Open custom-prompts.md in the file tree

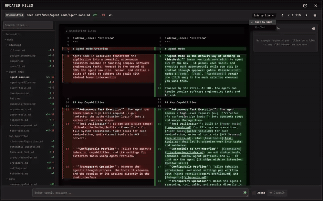[x=23, y=56]
